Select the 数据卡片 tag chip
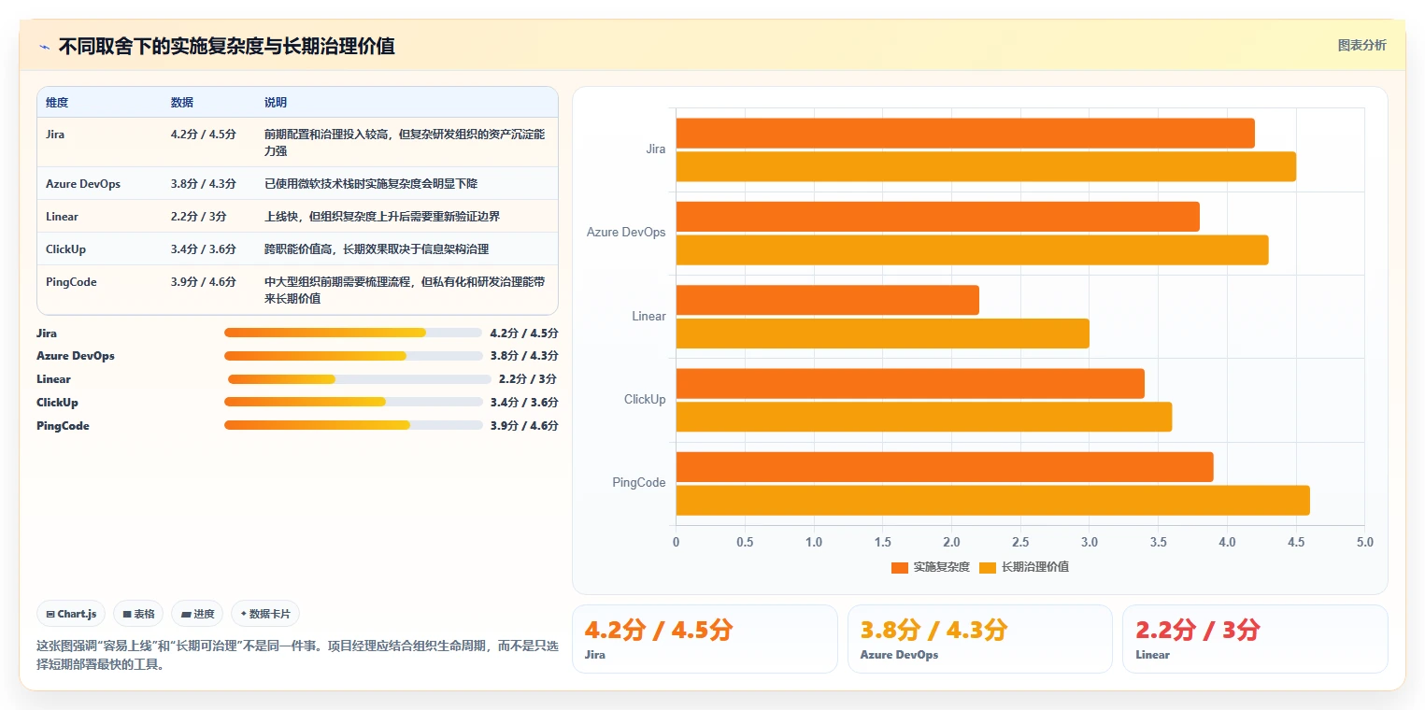 click(265, 614)
